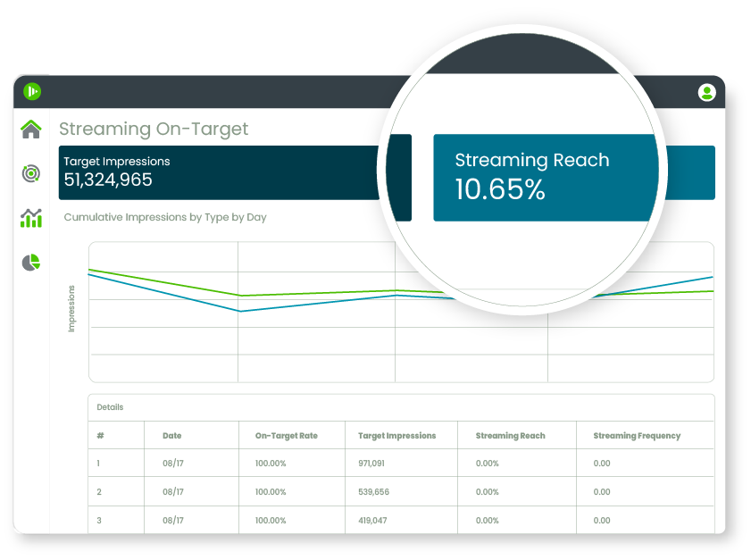Click the Details table heading
The height and width of the screenshot is (560, 751).
[x=110, y=407]
